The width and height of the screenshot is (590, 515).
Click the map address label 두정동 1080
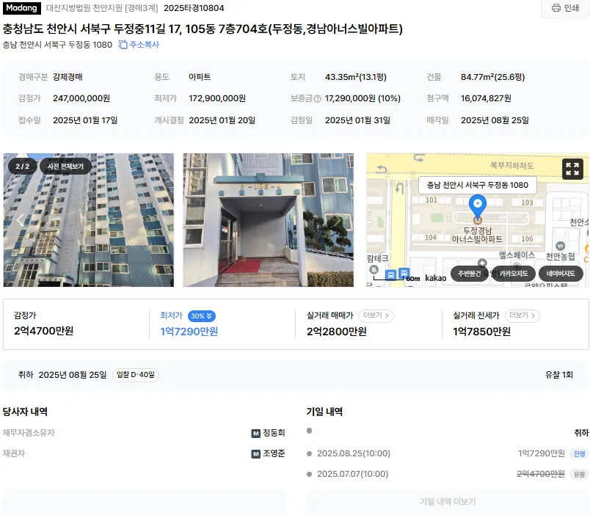pyautogui.click(x=478, y=185)
